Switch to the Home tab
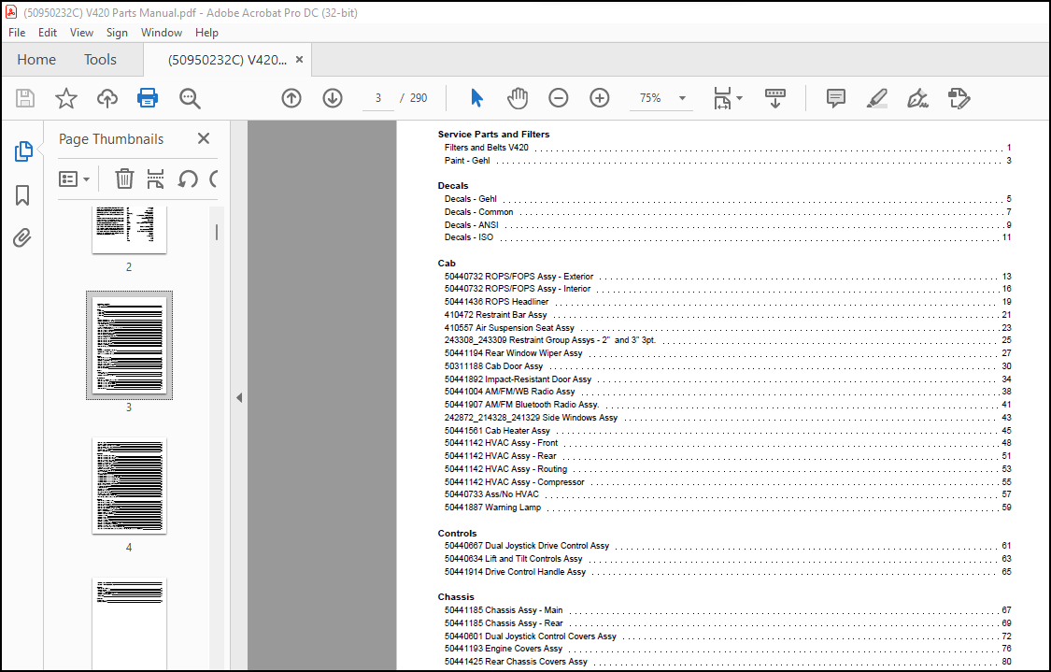The image size is (1051, 672). tap(36, 60)
